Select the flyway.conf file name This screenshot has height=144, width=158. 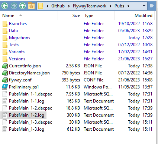[20, 80]
